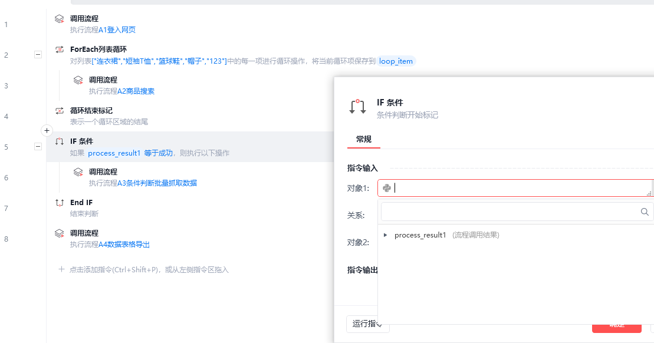The width and height of the screenshot is (654, 343).
Task: Click the IF 条件 icon on line 5
Action: click(60, 141)
